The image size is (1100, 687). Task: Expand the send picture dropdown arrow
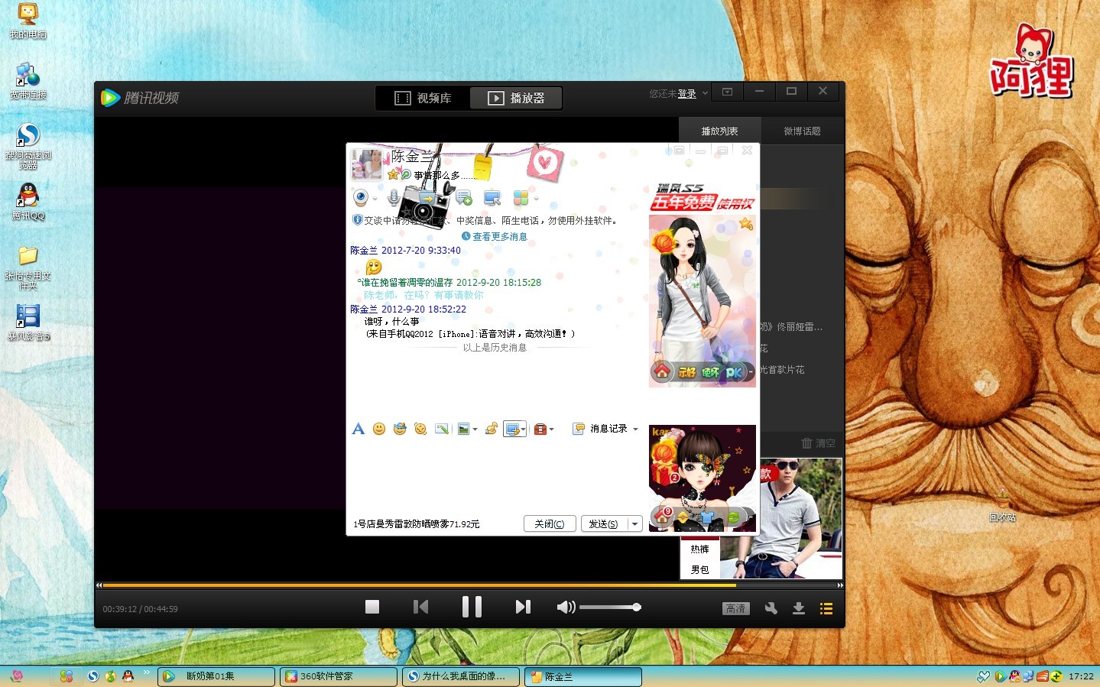(475, 429)
